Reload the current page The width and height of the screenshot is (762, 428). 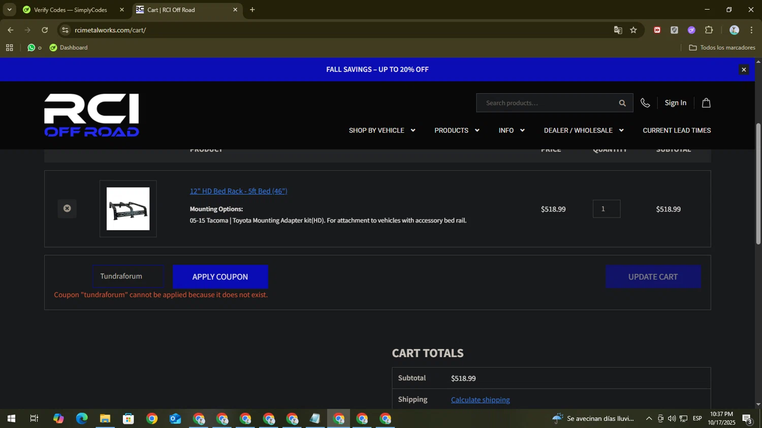[45, 30]
